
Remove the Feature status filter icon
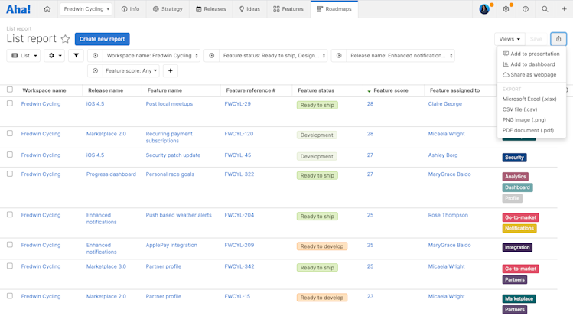pos(211,56)
